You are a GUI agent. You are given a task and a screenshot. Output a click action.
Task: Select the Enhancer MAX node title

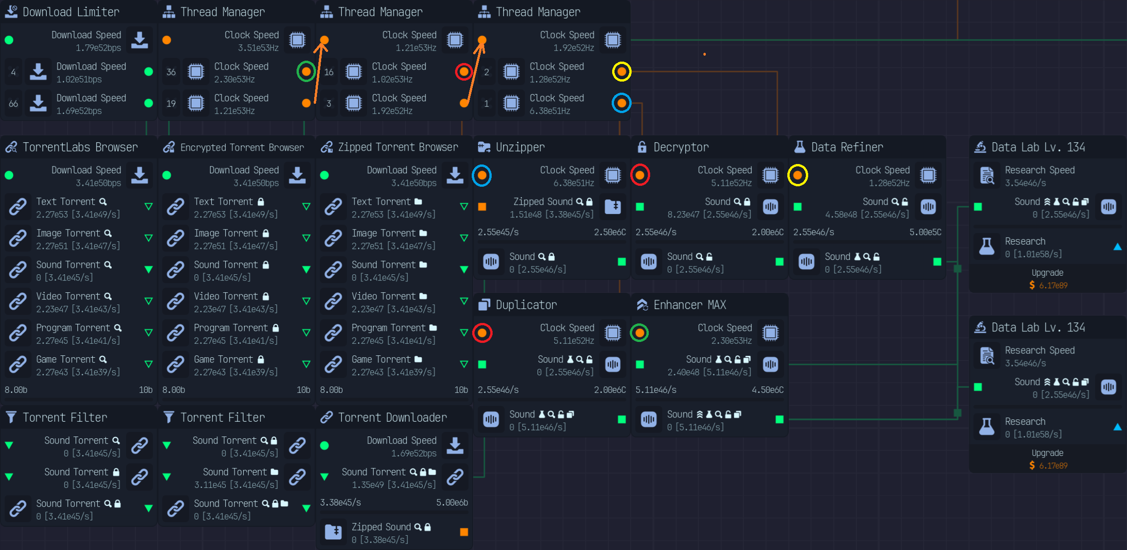coord(690,305)
